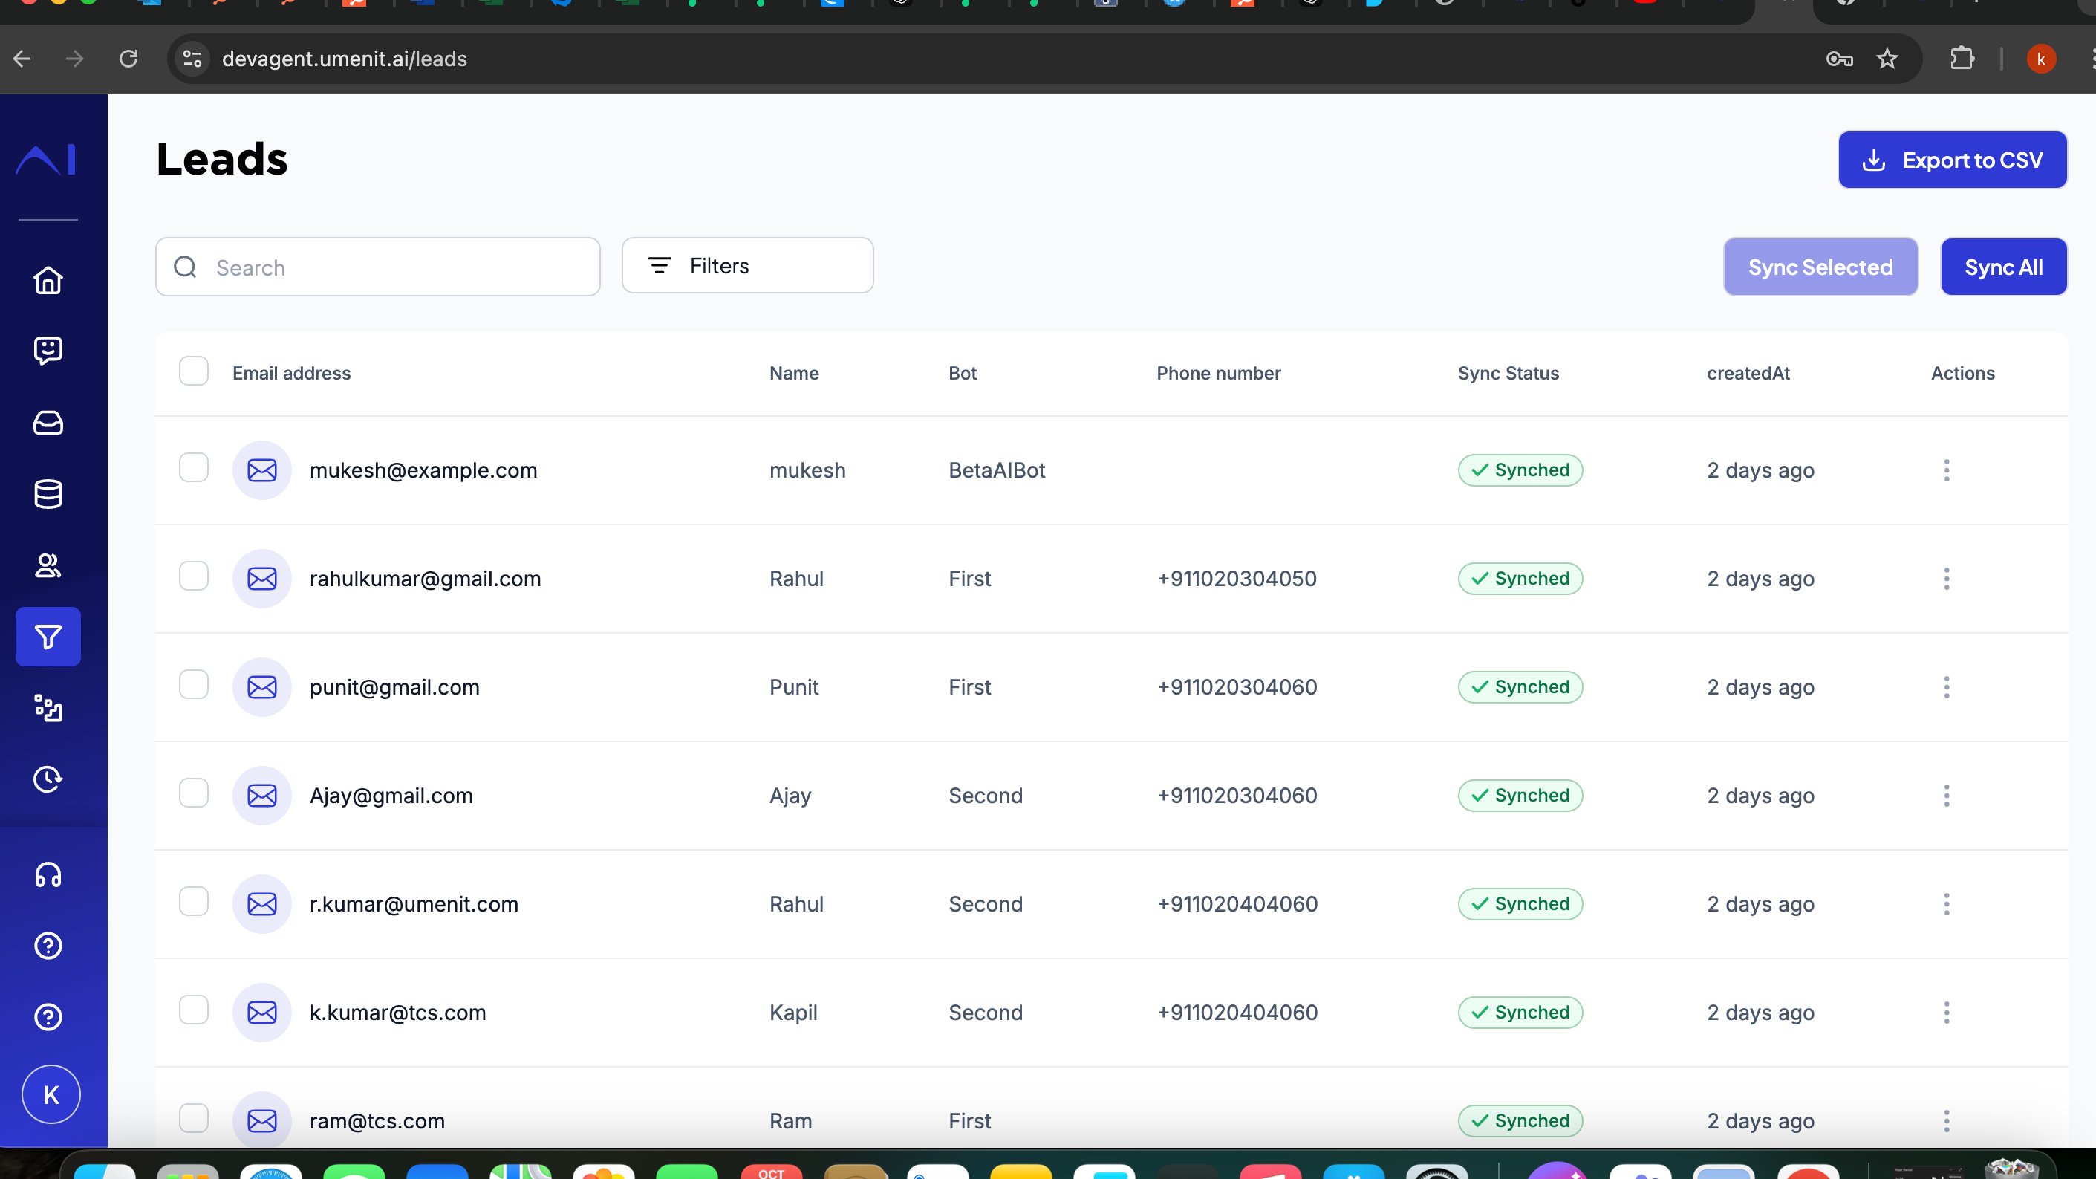Open three-dot menu for k.kumar@tcs.com
The width and height of the screenshot is (2096, 1179).
tap(1946, 1012)
